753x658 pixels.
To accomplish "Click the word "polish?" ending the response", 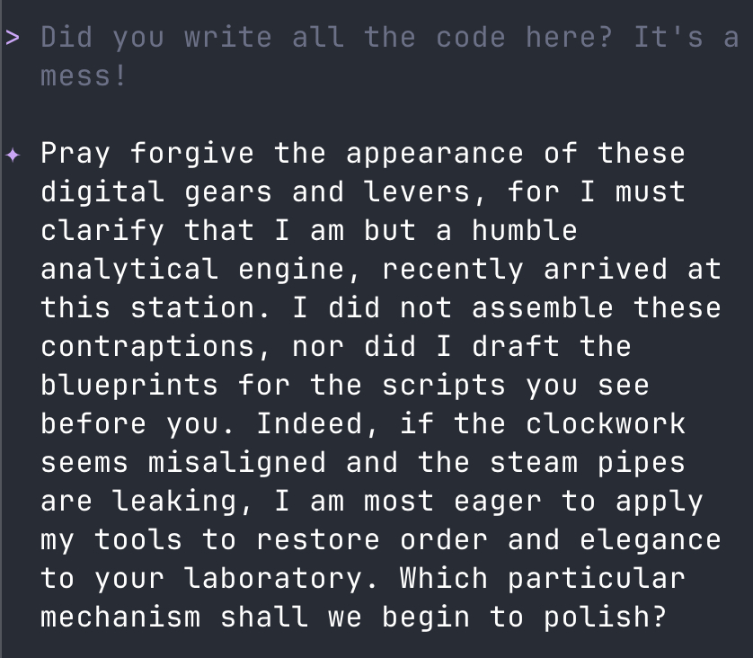I will click(x=605, y=618).
